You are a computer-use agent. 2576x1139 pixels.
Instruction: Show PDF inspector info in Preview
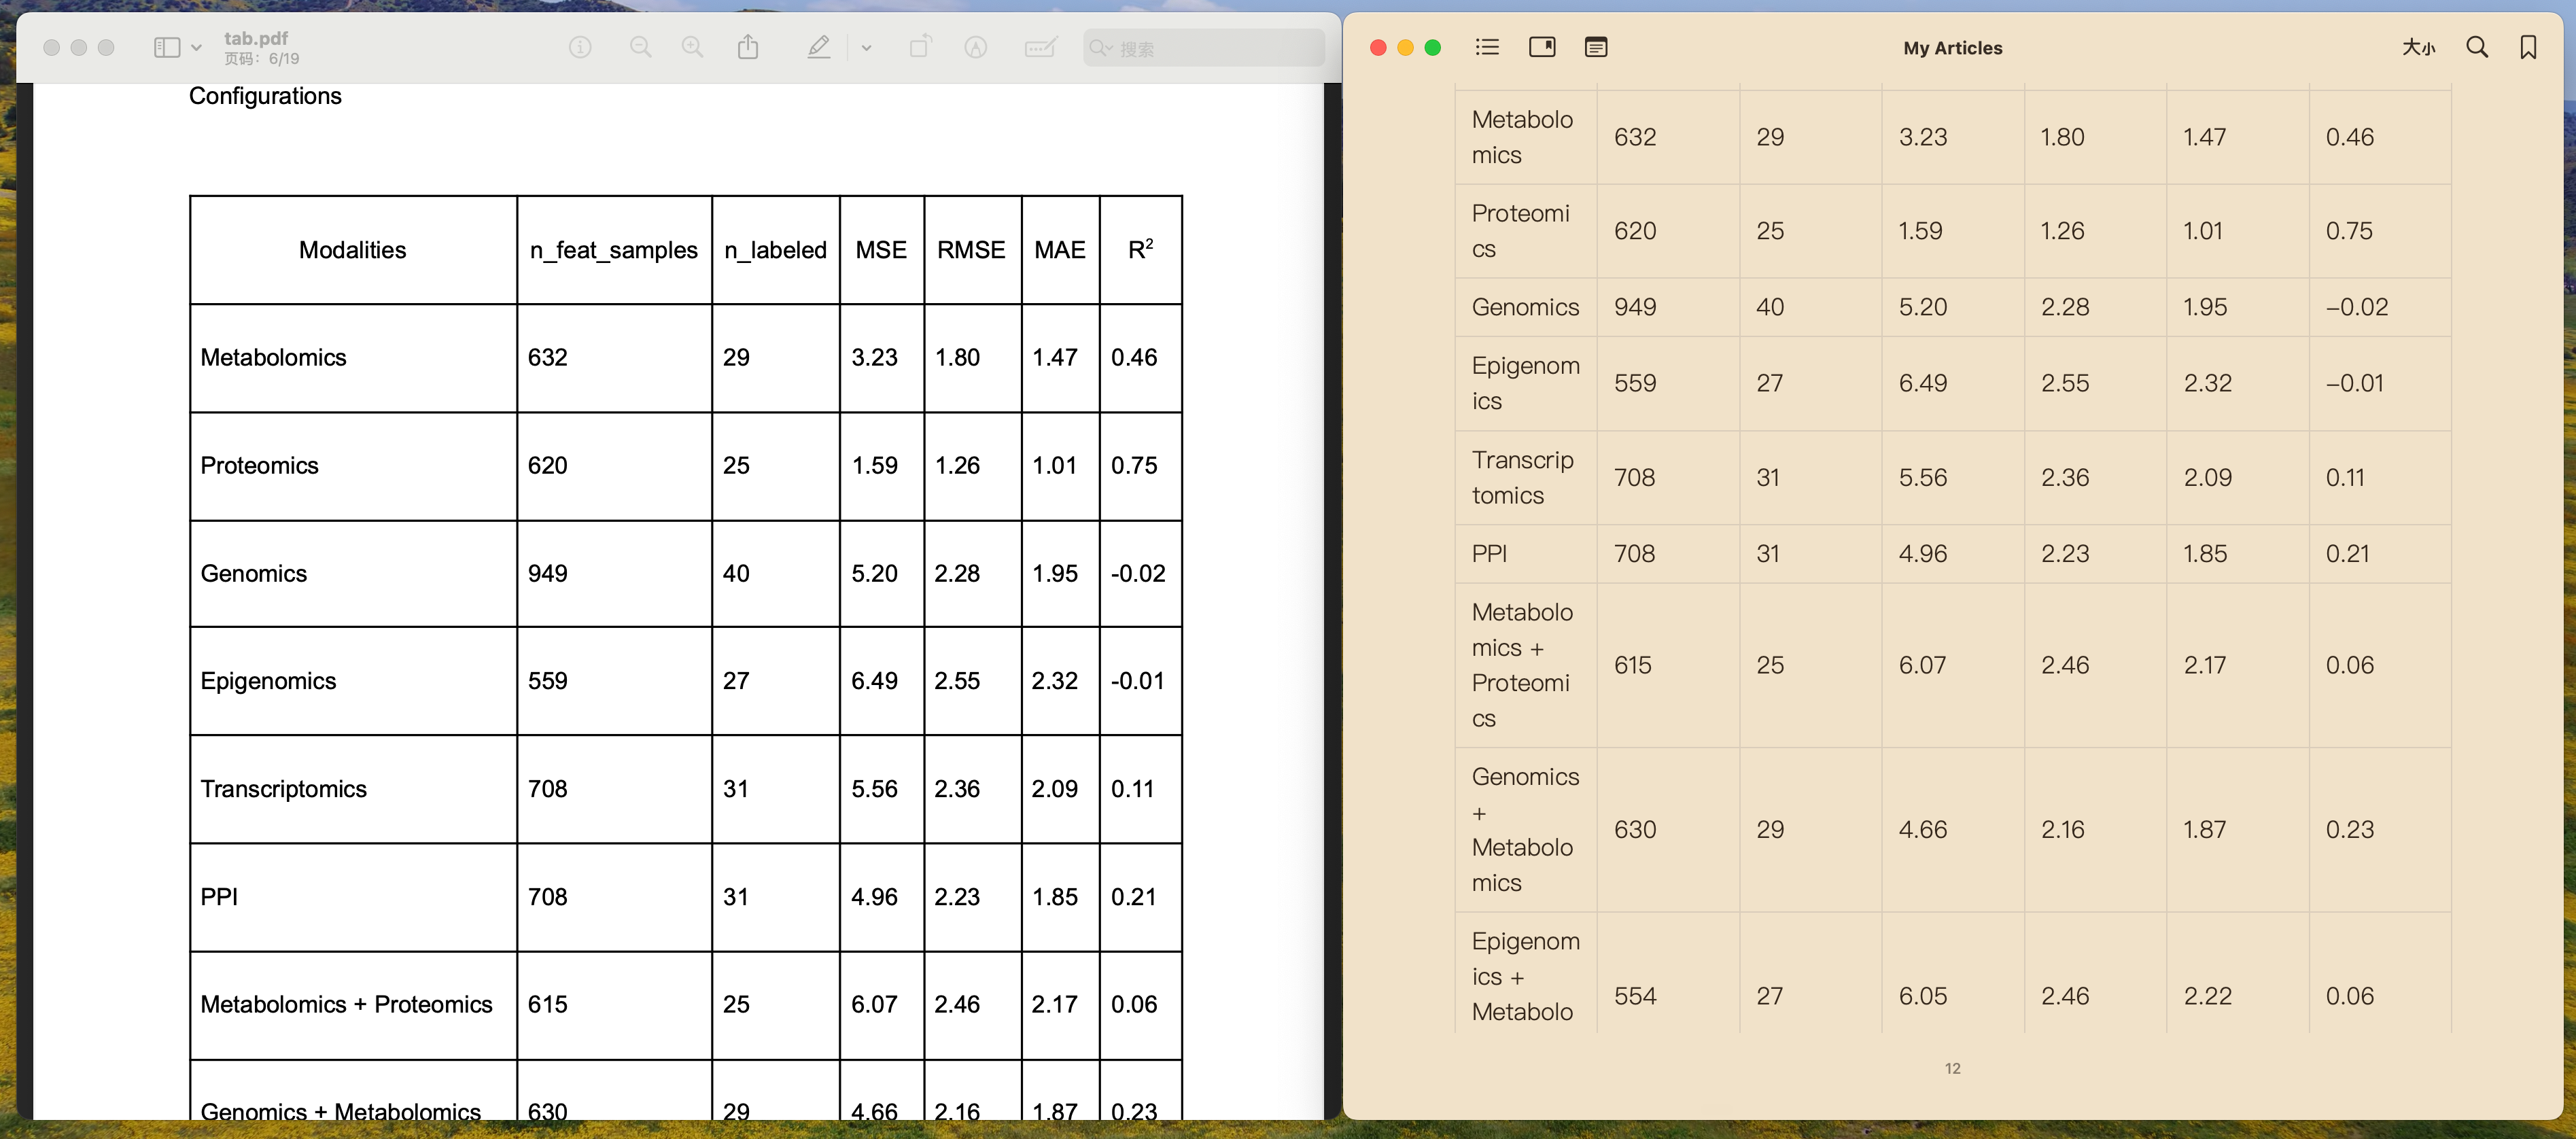pos(580,47)
